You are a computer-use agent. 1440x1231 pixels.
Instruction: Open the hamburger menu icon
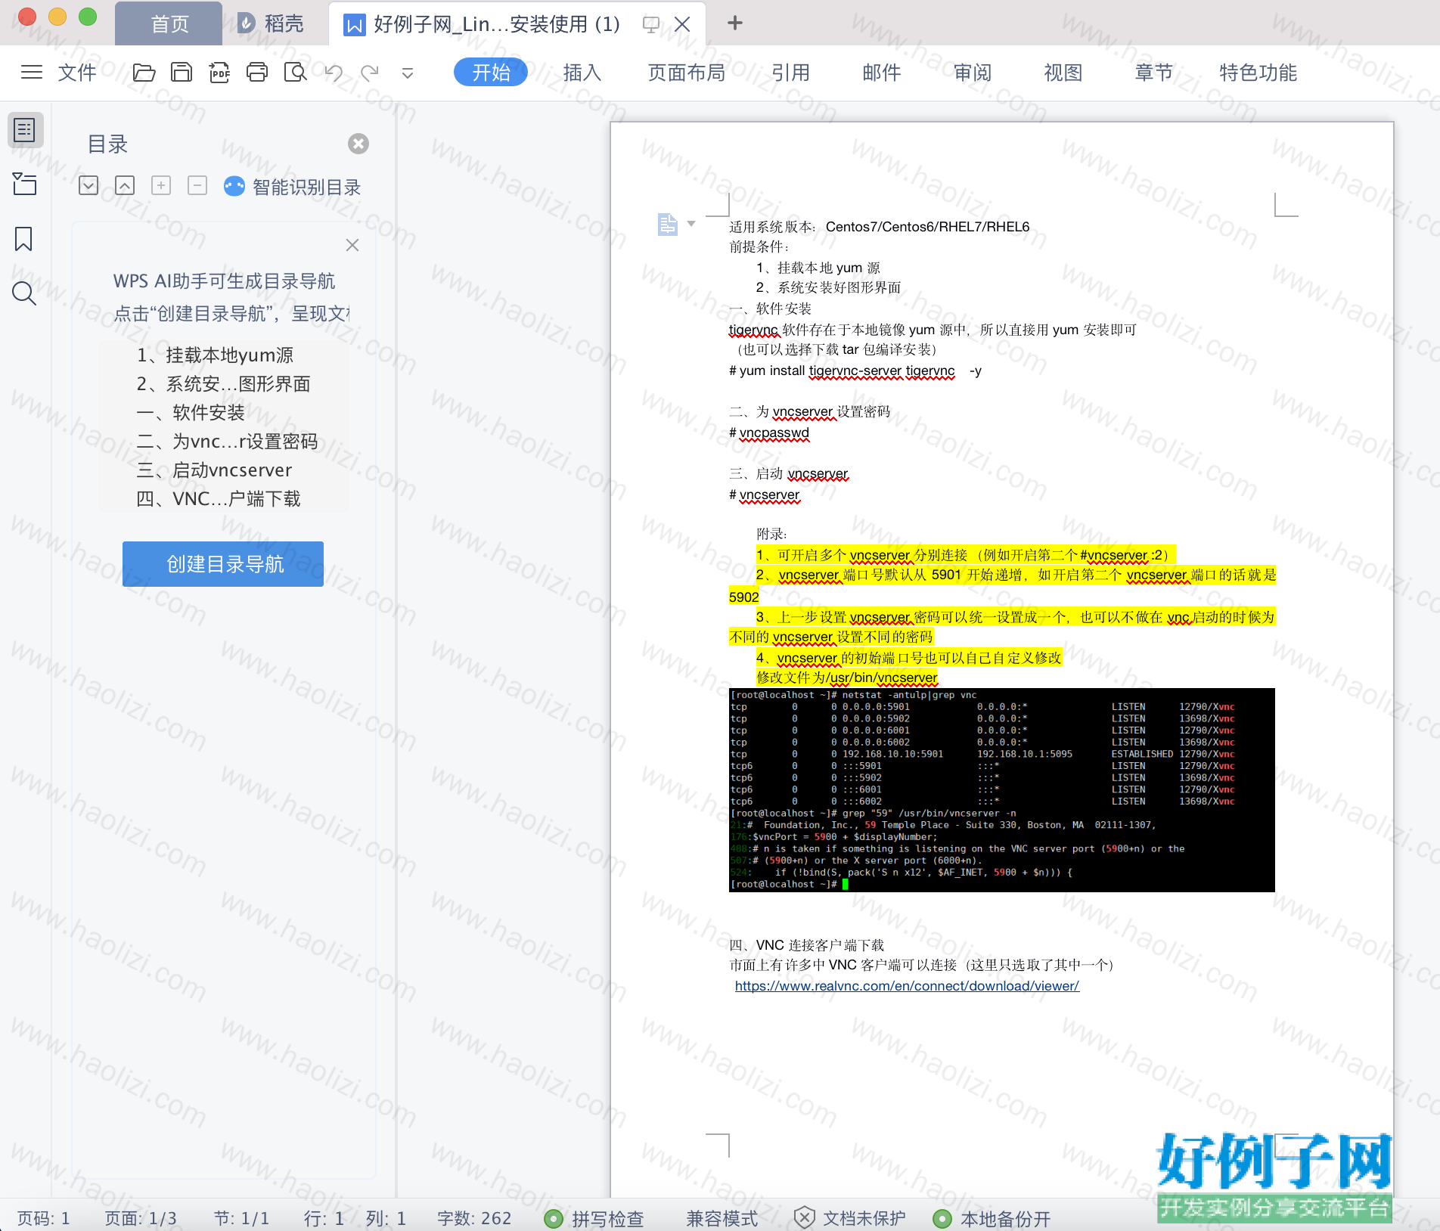[x=31, y=73]
